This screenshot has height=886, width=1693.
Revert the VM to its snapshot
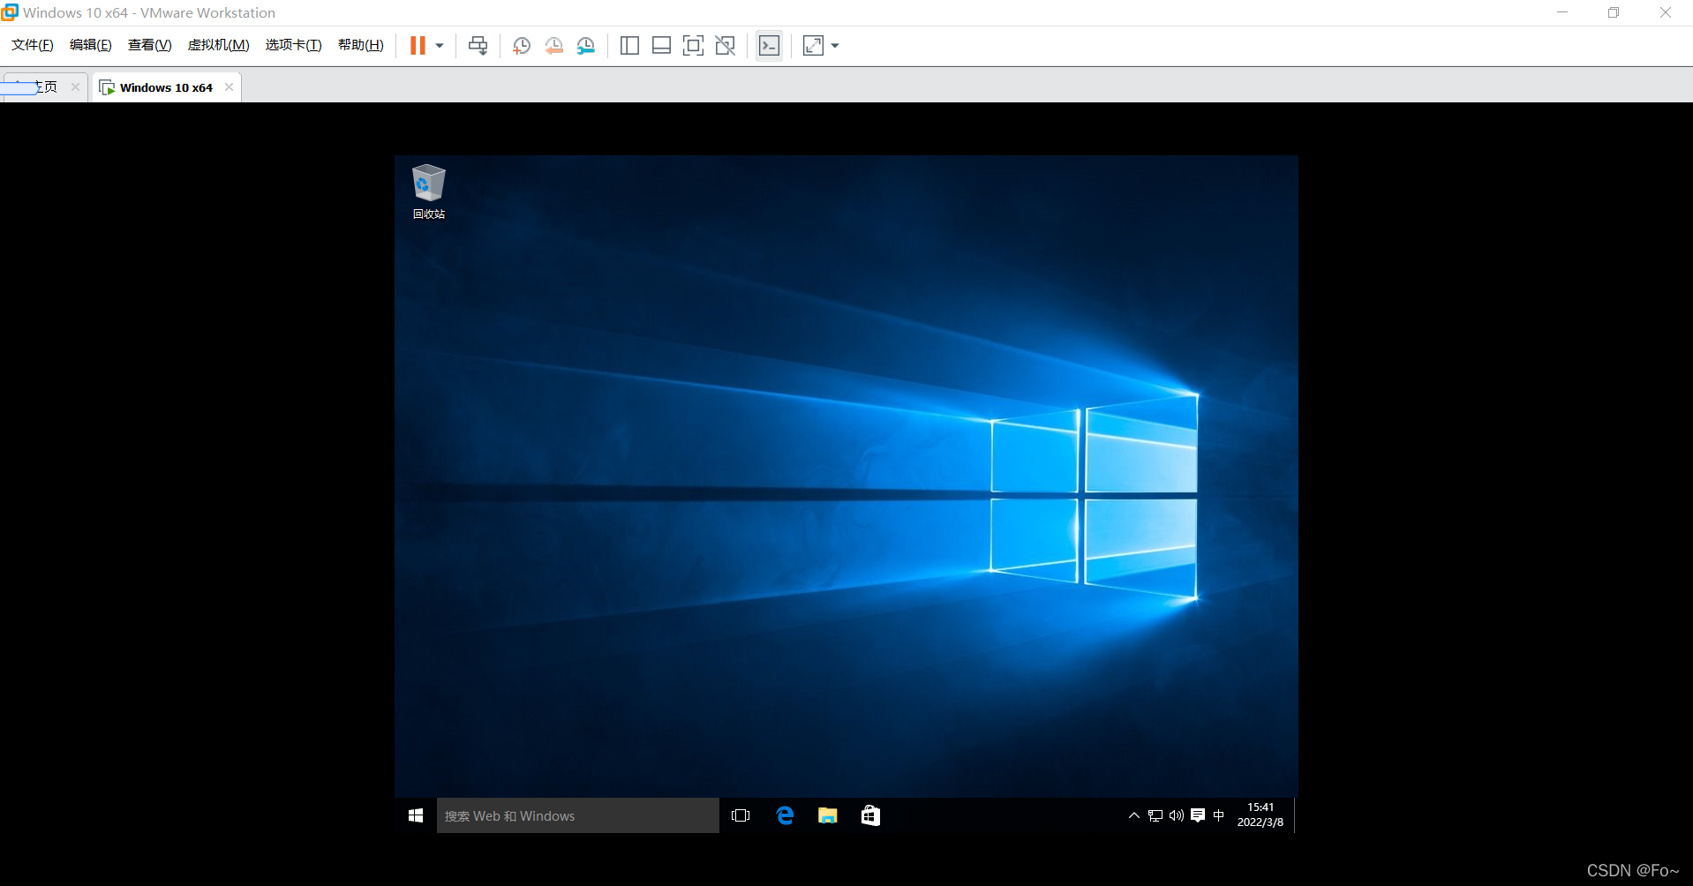point(554,45)
